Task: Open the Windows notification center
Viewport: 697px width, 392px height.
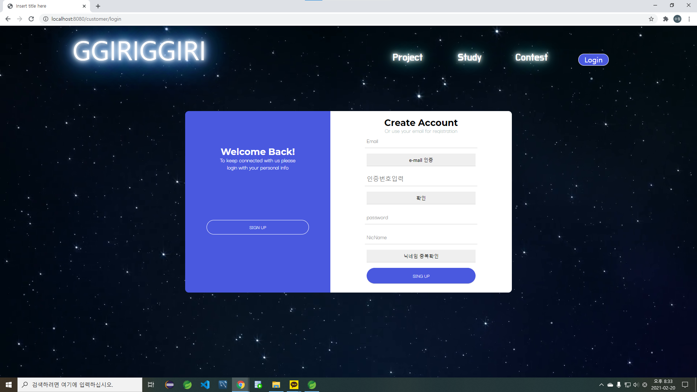Action: [685, 385]
